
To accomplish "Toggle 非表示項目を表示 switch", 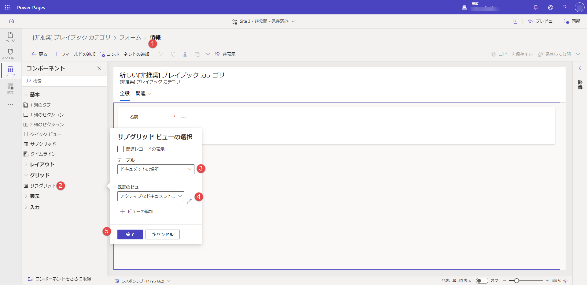I will pos(482,281).
